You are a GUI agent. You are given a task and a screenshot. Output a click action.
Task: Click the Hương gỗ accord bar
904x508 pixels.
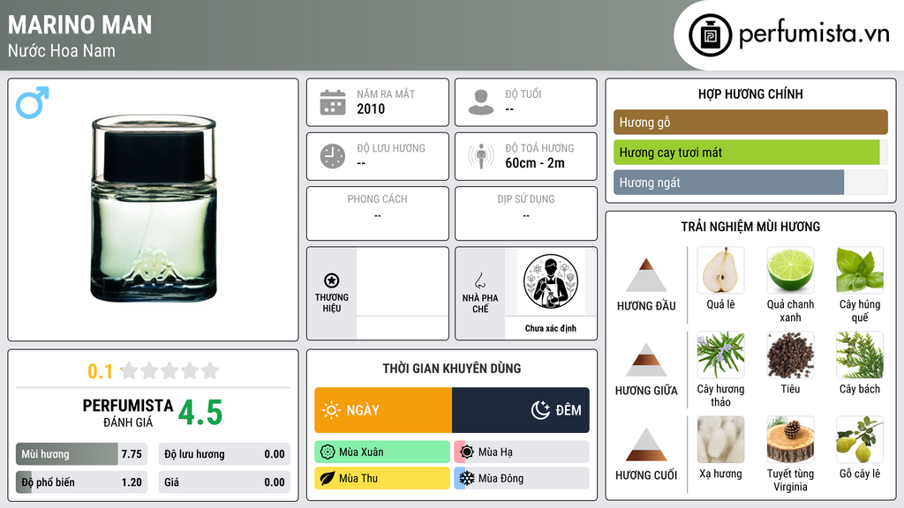(750, 122)
